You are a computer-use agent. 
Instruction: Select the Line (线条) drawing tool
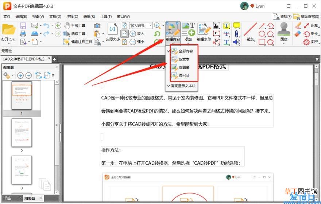click(x=250, y=32)
